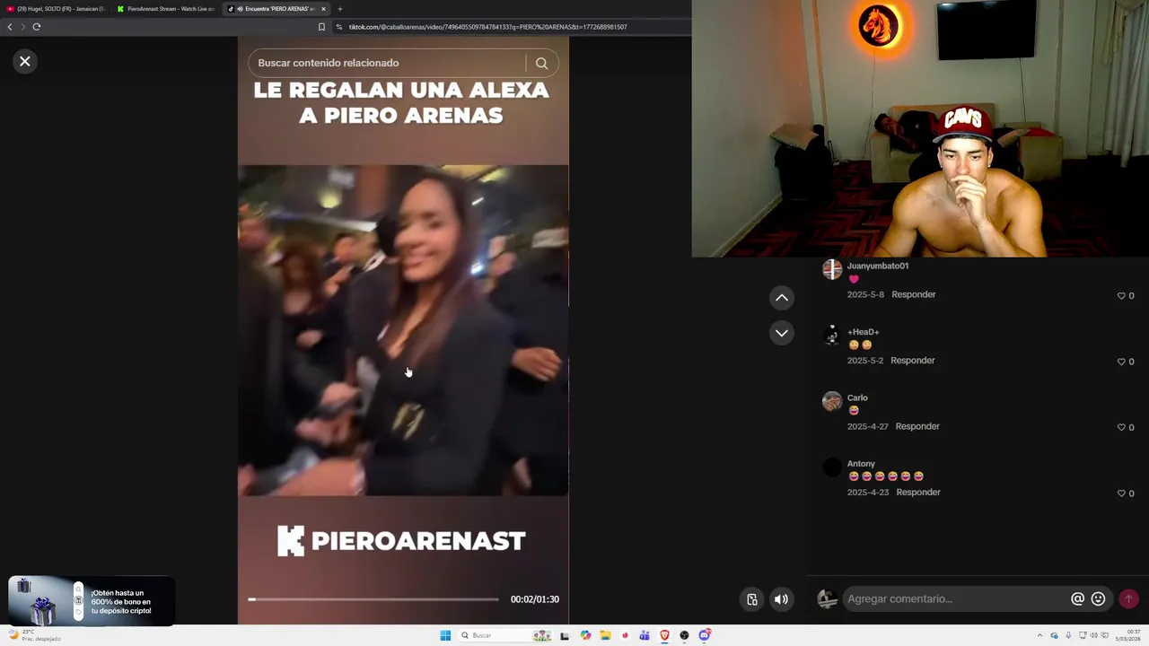Click the date '2025-5-8' on Juanyumbato01's comment
This screenshot has height=646, width=1149.
(865, 294)
